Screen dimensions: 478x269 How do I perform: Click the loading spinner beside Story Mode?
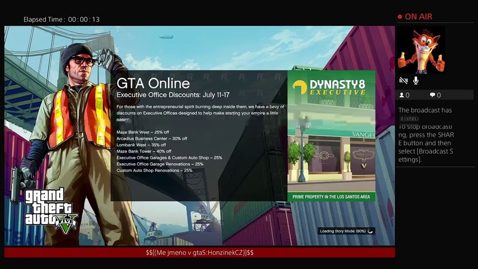370,231
